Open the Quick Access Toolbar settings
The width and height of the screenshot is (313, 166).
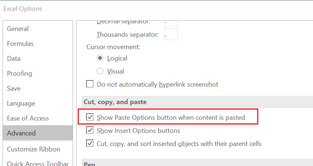click(x=38, y=163)
